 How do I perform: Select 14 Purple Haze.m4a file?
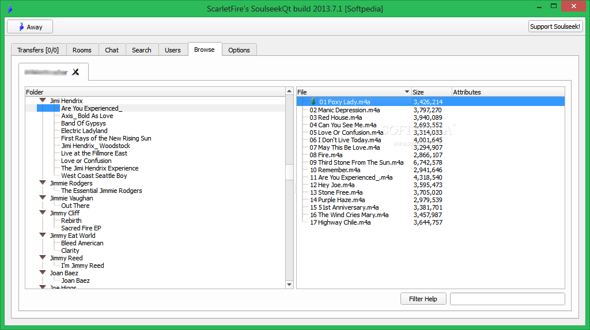coord(337,200)
